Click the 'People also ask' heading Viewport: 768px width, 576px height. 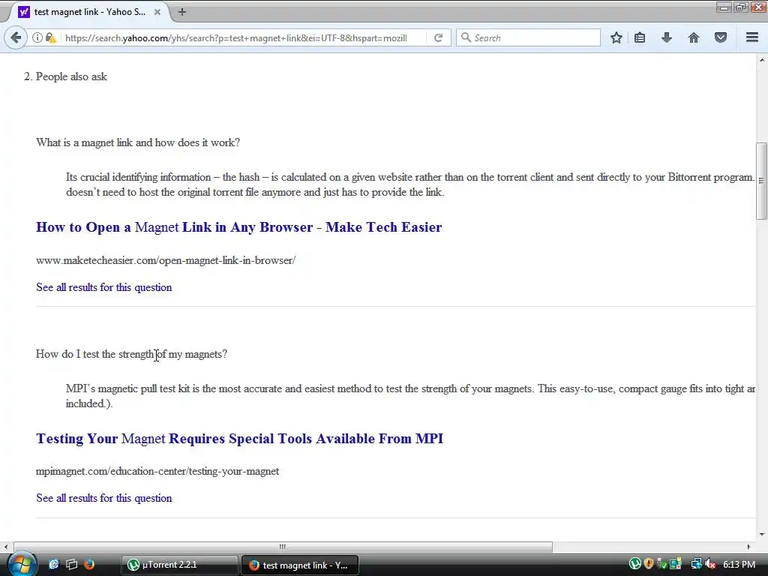coord(71,76)
